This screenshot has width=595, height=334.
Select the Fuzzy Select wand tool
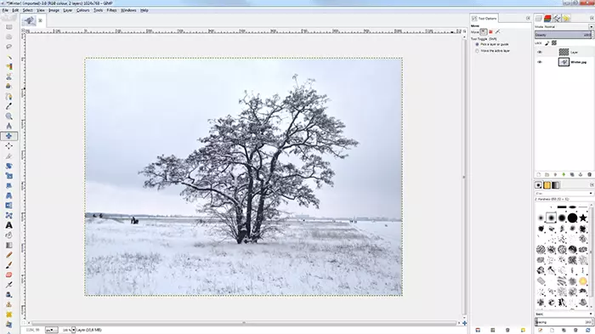pyautogui.click(x=8, y=57)
